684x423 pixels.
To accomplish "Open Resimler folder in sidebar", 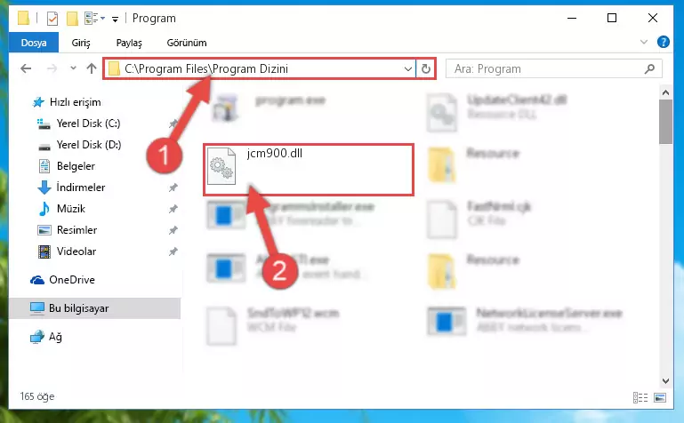I will (76, 230).
